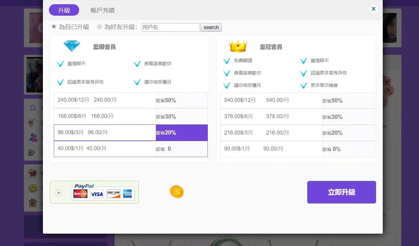Viewport: 419px width, 246px height.
Task: Select the 為自己升級 radio button
Action: [54, 27]
